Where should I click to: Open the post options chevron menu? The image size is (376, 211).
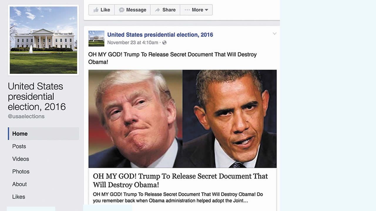274,34
